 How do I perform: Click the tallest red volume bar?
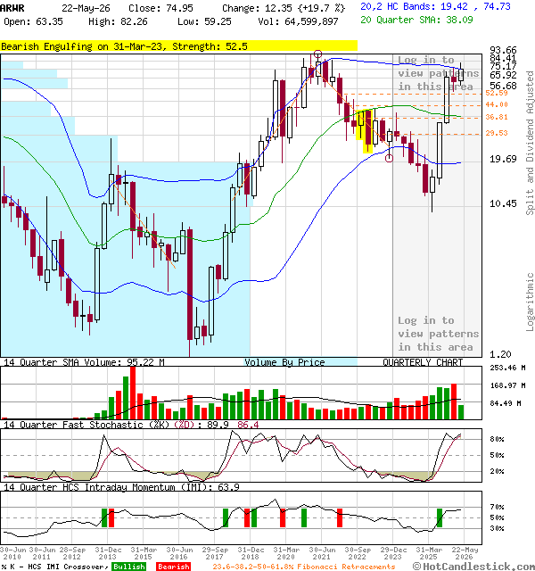tap(133, 393)
